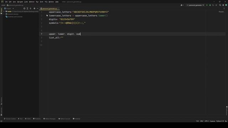Click cursor position 7:25 in status bar

click(197, 121)
